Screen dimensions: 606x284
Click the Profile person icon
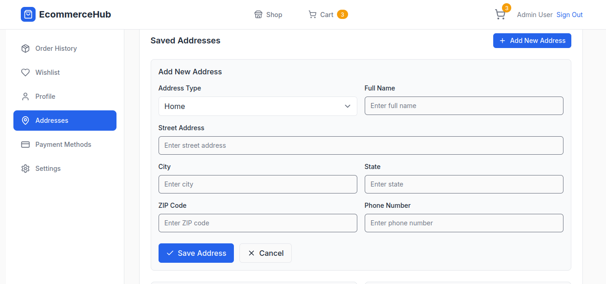click(x=25, y=97)
